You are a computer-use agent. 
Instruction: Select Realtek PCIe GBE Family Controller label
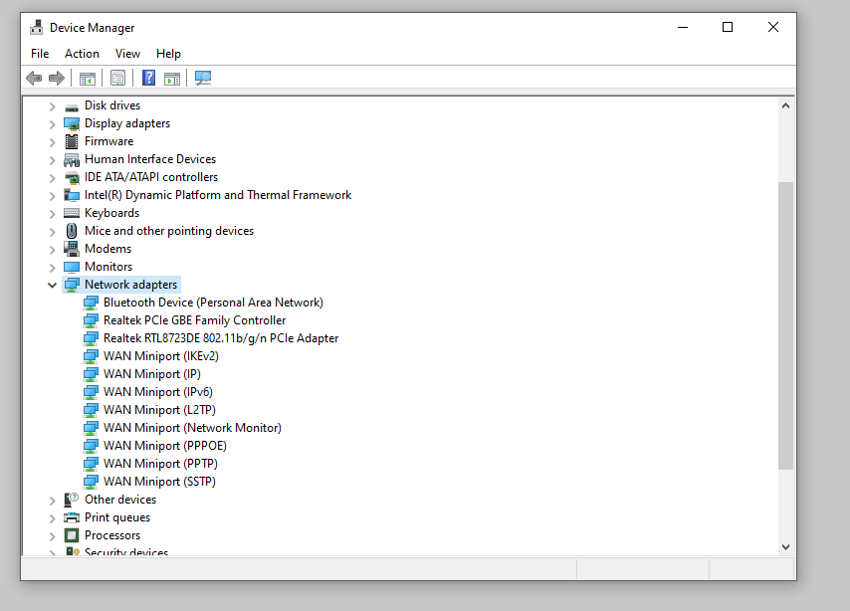pos(195,320)
